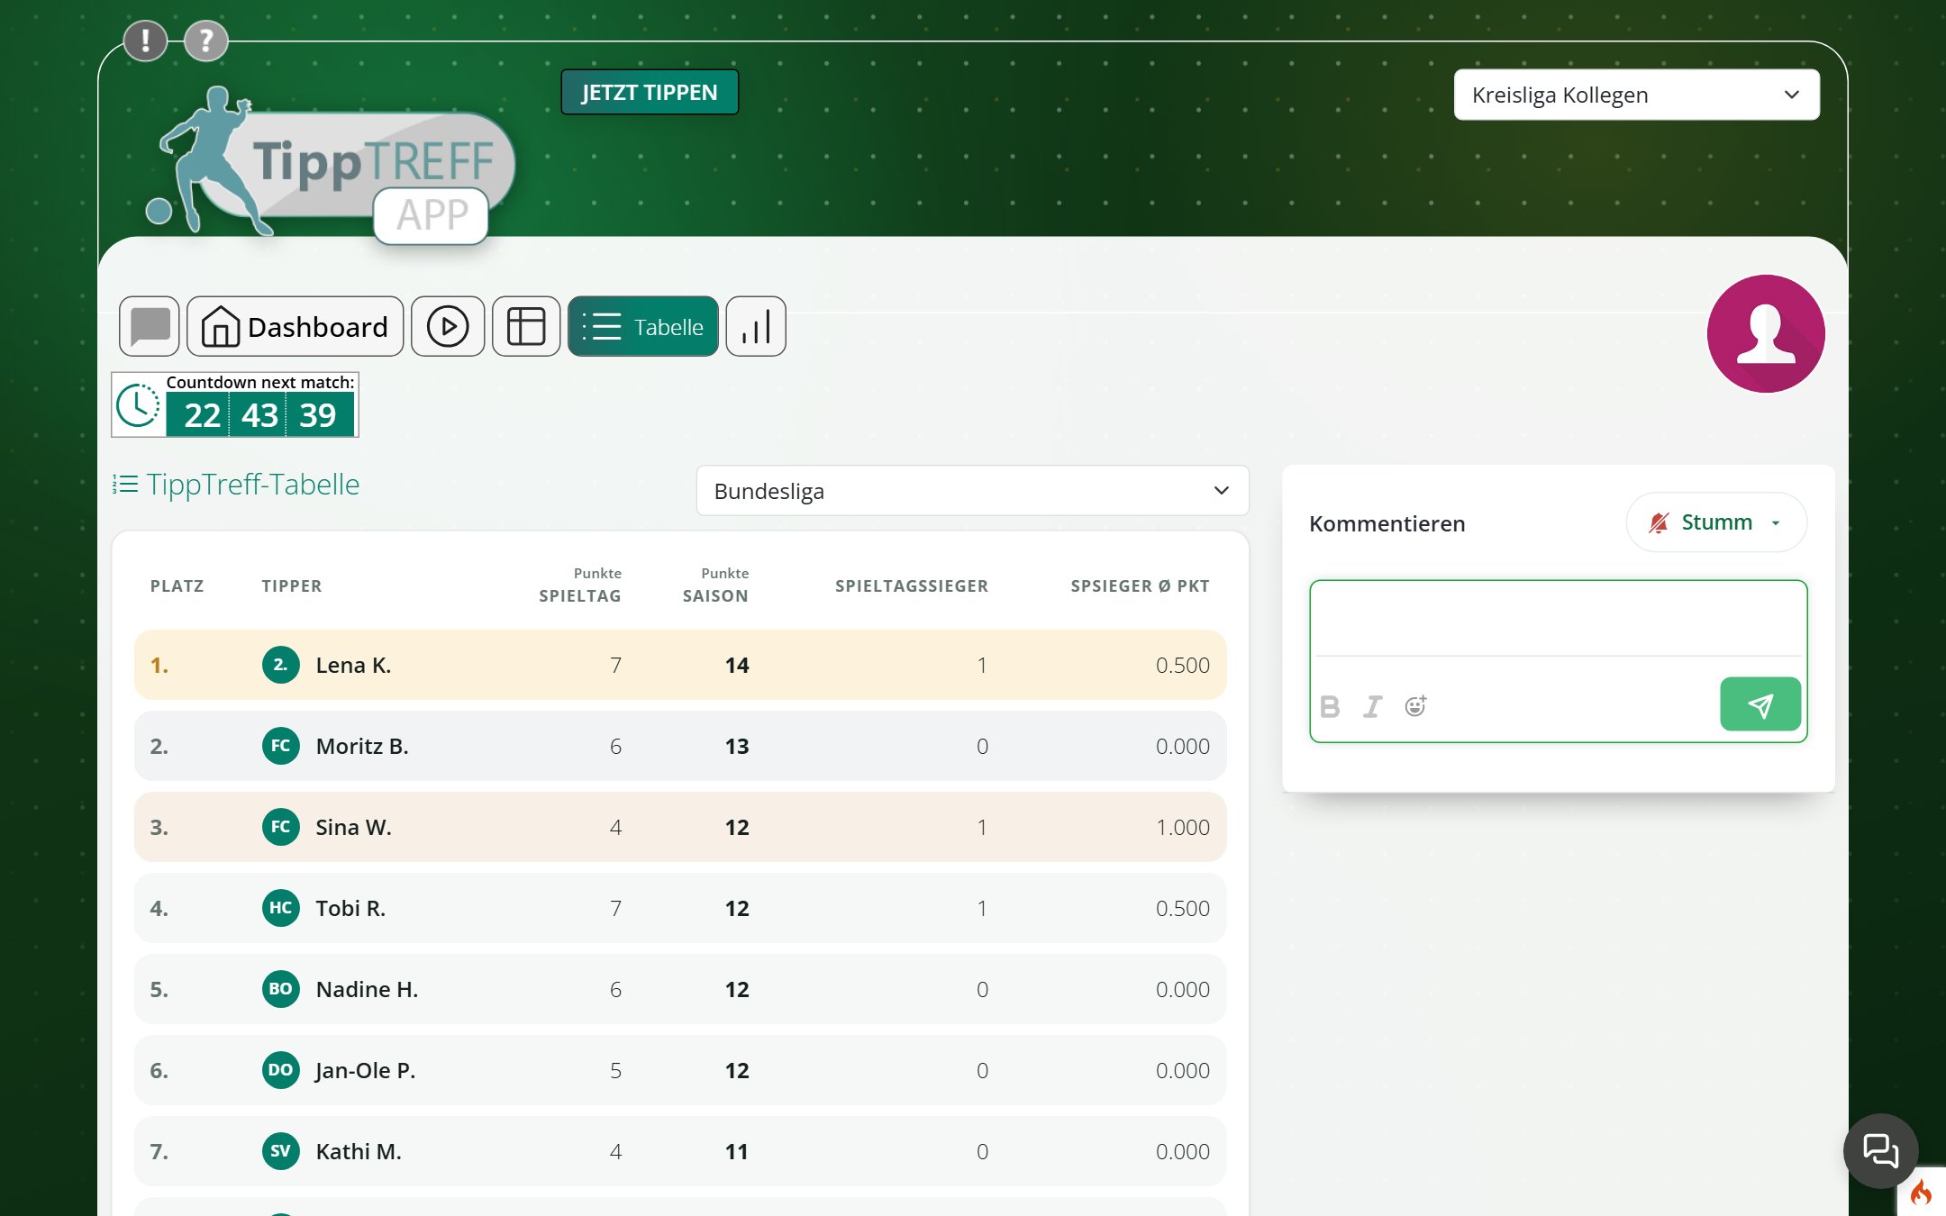The image size is (1946, 1216).
Task: Expand the Kreisliga Kollegen group dropdown
Action: pyautogui.click(x=1636, y=95)
